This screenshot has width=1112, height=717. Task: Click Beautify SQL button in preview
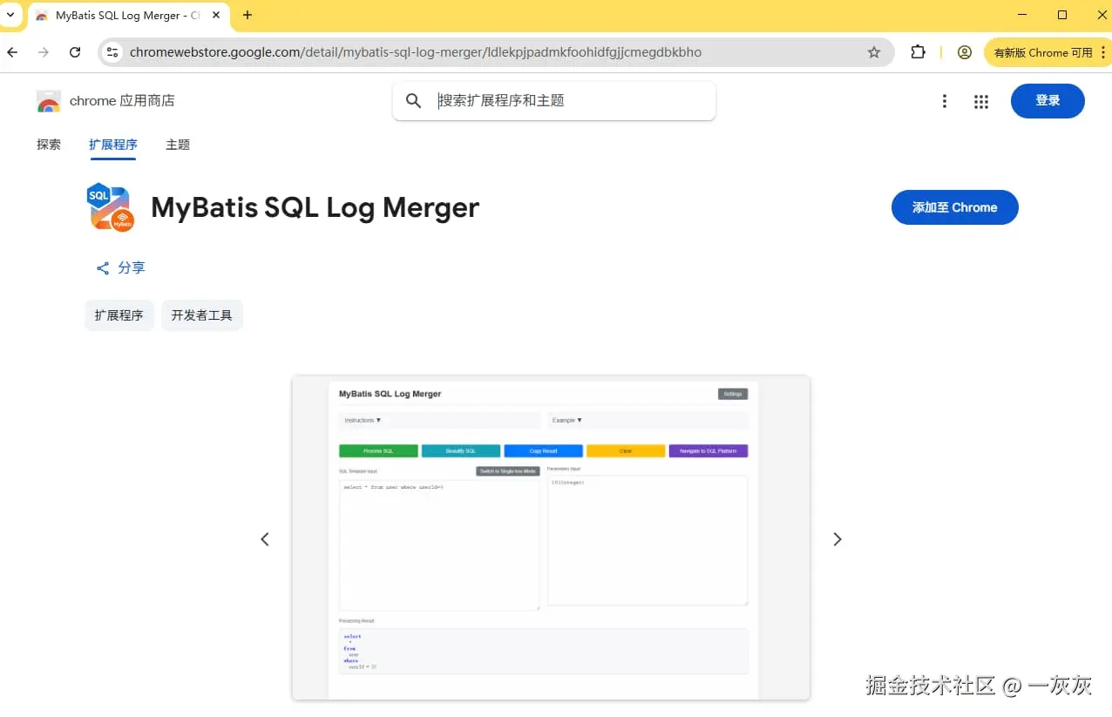tap(461, 451)
